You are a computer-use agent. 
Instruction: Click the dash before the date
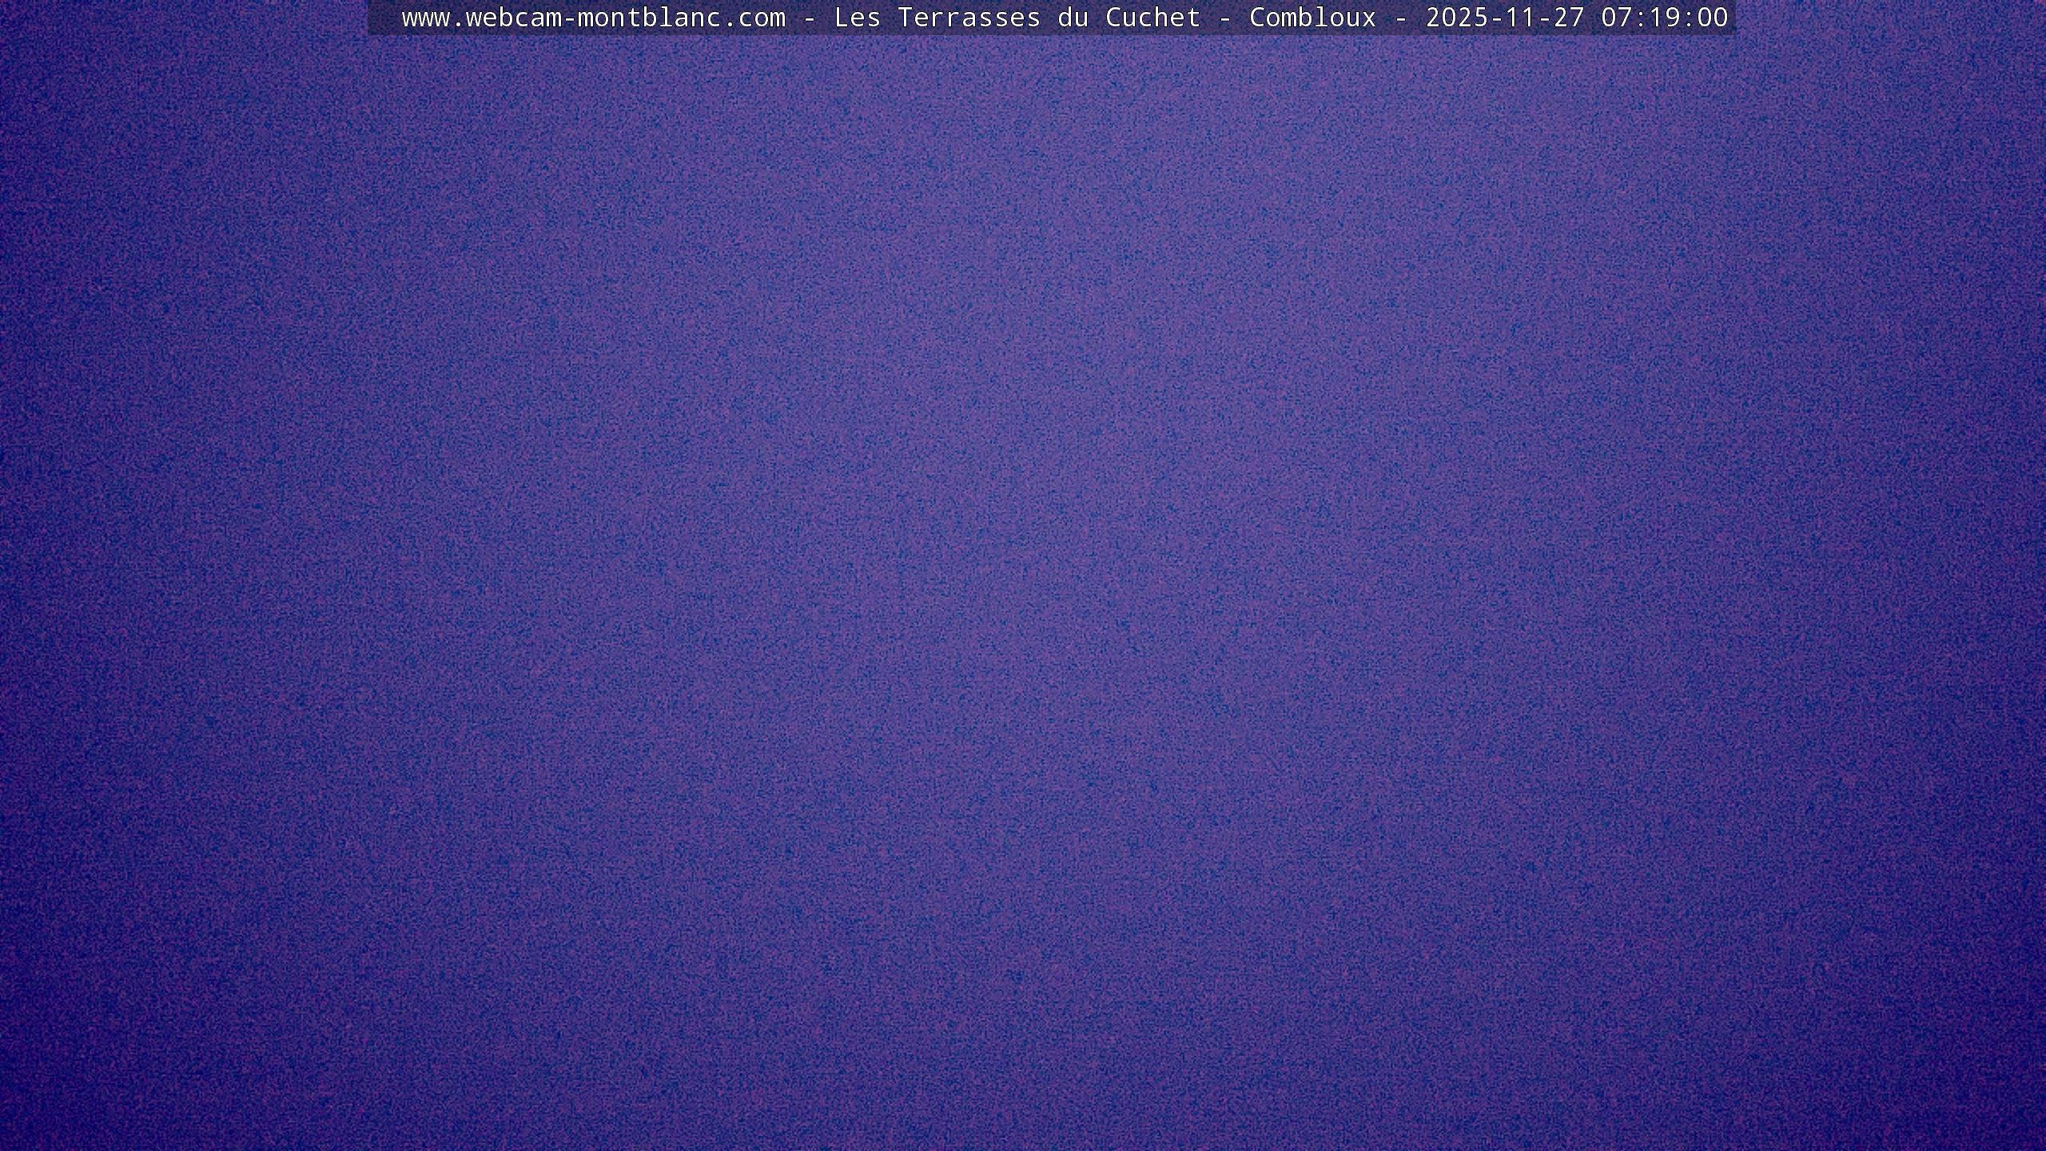pyautogui.click(x=1401, y=18)
